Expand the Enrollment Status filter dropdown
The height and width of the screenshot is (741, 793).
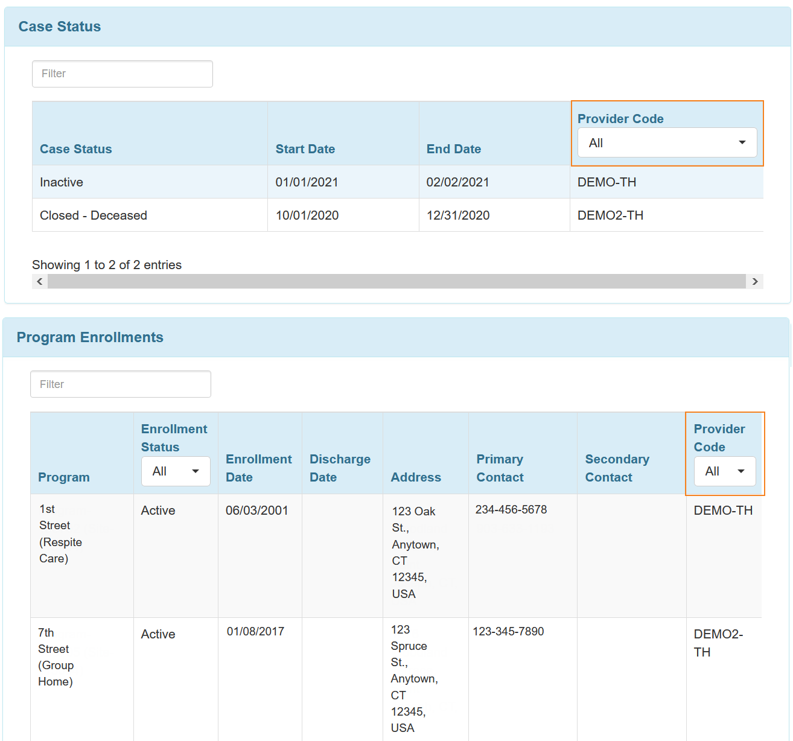[x=176, y=471]
